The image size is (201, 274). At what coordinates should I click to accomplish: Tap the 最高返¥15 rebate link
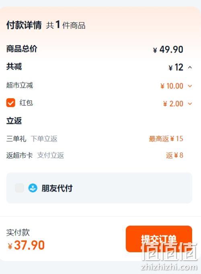pyautogui.click(x=166, y=139)
